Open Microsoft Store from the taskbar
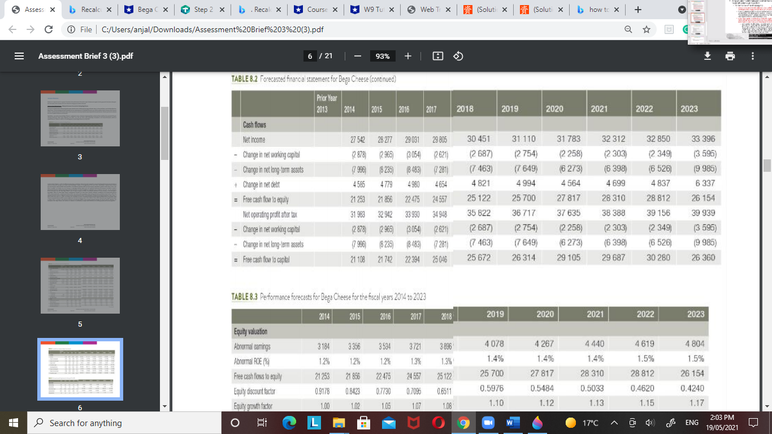 pyautogui.click(x=364, y=423)
